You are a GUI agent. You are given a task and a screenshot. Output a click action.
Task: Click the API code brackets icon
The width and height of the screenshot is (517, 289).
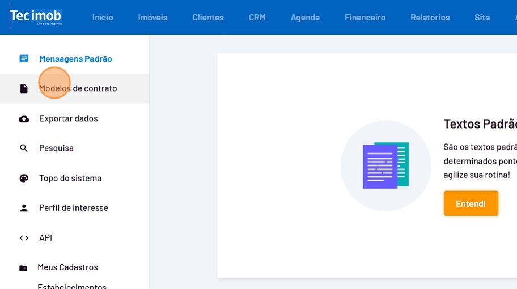point(24,238)
